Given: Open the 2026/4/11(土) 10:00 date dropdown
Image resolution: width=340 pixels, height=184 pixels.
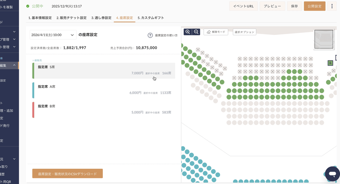Looking at the screenshot, I should click(x=53, y=35).
